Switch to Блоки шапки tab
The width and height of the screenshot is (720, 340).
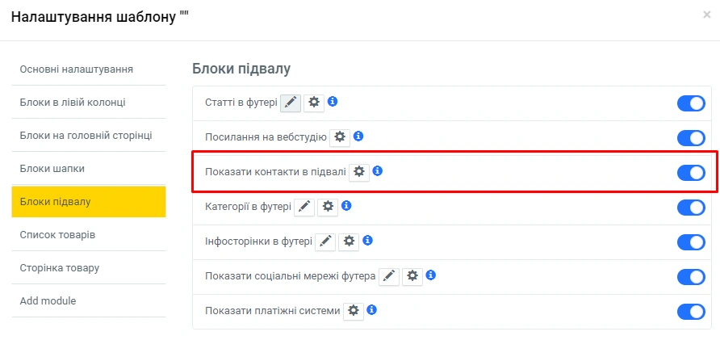point(52,169)
